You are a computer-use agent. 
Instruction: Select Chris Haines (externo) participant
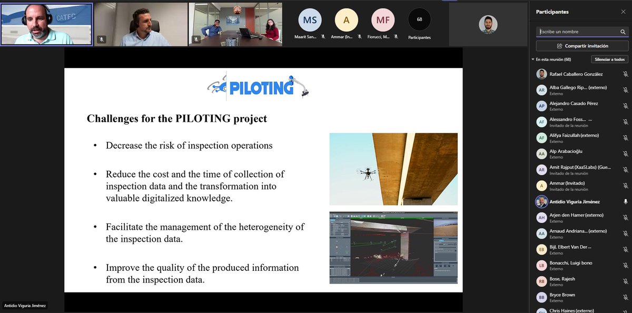(581, 310)
